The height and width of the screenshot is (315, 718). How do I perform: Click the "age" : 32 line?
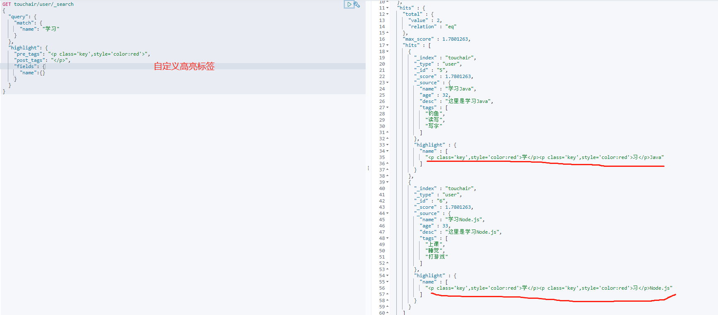[x=435, y=95]
